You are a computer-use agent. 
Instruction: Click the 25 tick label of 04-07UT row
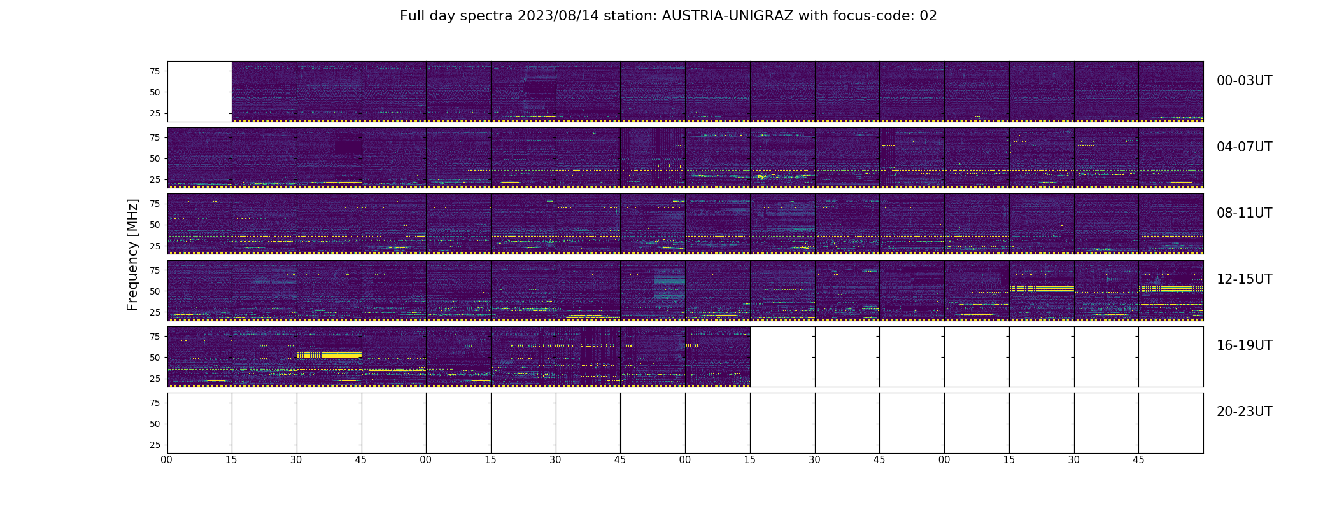click(154, 179)
